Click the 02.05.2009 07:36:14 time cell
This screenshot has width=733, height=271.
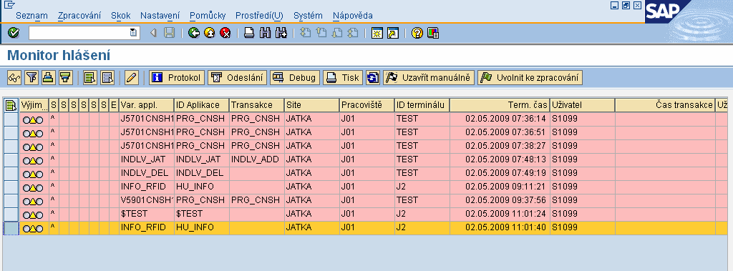500,119
